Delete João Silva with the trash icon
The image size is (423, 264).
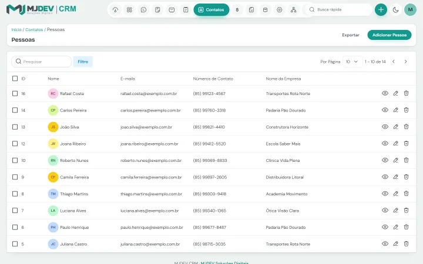406,127
